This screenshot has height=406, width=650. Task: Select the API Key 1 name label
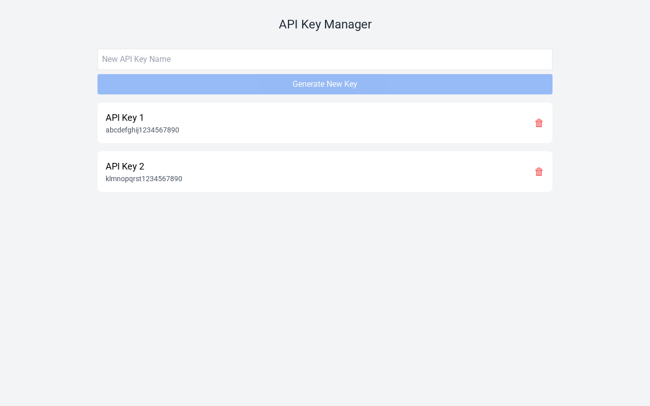point(125,118)
